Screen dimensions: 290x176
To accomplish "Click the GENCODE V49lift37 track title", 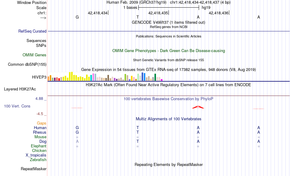I will click(x=168, y=22).
